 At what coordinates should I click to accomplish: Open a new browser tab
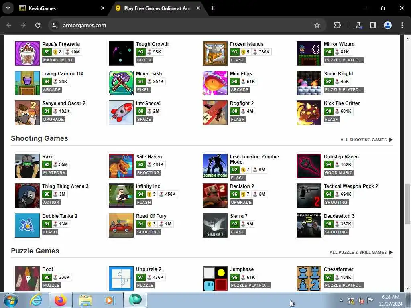coord(213,8)
